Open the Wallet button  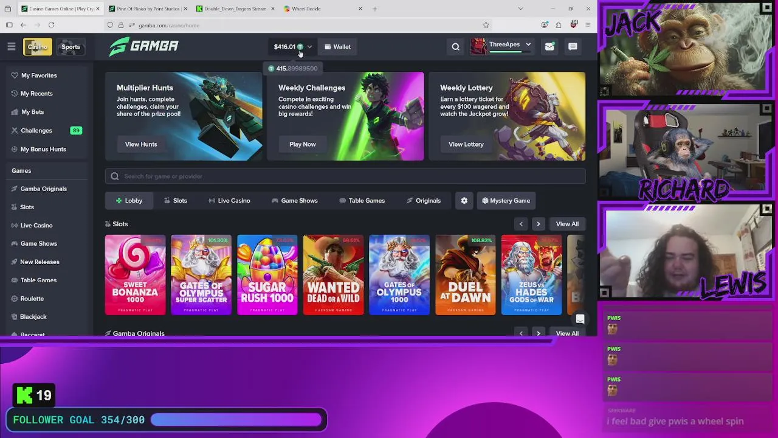tap(337, 47)
